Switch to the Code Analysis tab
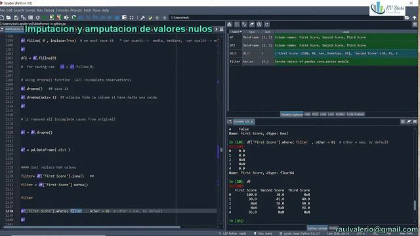This screenshot has width=420, height=236. [x=356, y=114]
